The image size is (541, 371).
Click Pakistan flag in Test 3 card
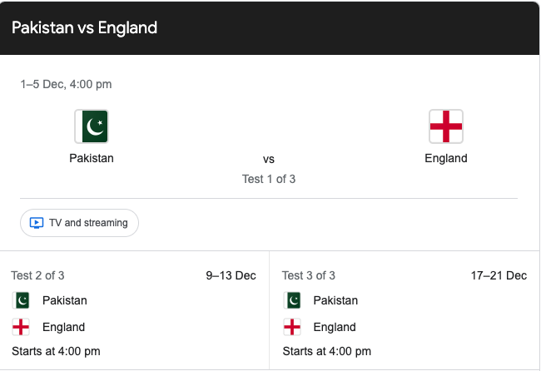tap(292, 300)
